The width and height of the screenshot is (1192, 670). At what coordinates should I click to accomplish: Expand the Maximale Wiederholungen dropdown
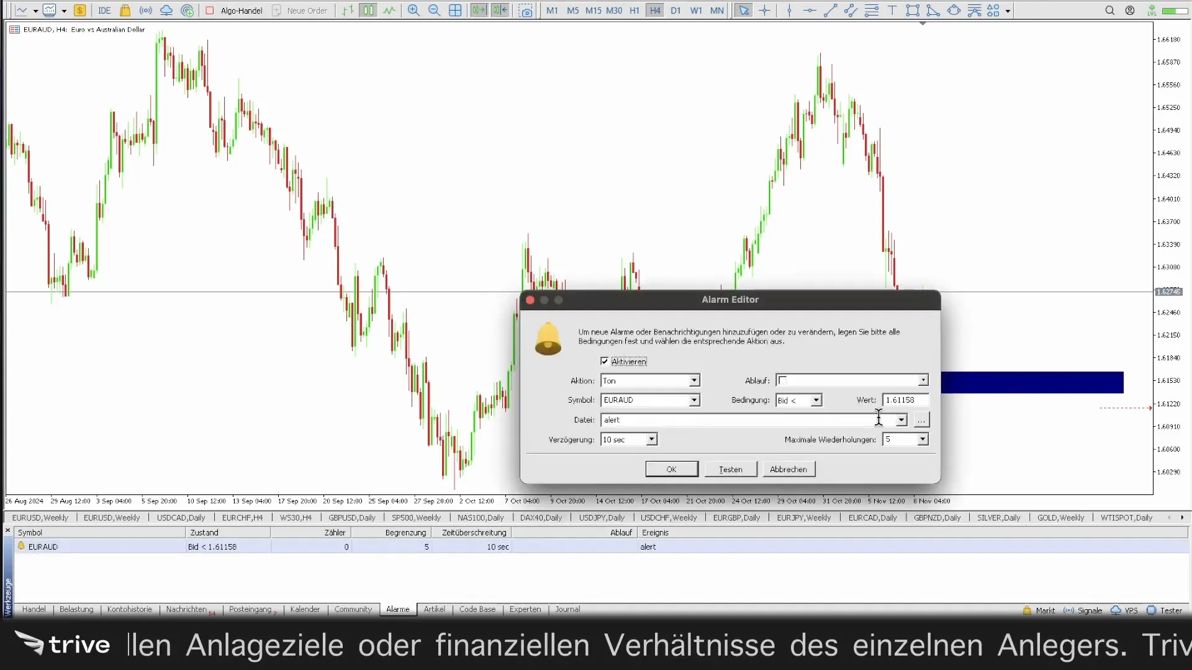click(x=923, y=439)
